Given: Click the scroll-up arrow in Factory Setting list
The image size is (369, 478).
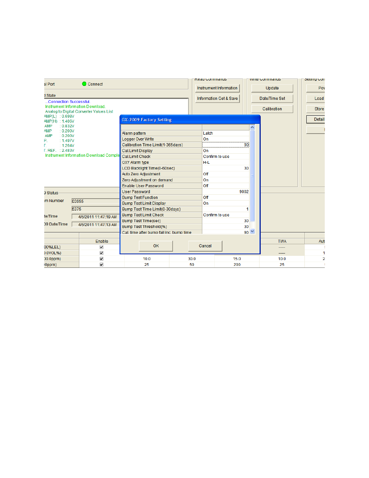Looking at the screenshot, I should tap(253, 127).
